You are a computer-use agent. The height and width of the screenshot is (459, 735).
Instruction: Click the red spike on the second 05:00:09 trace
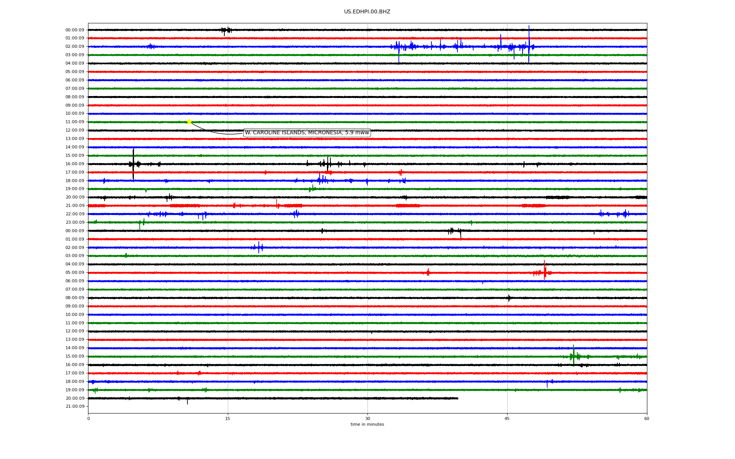pos(544,270)
